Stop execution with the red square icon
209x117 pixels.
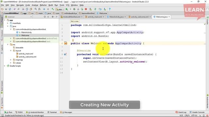(86, 9)
